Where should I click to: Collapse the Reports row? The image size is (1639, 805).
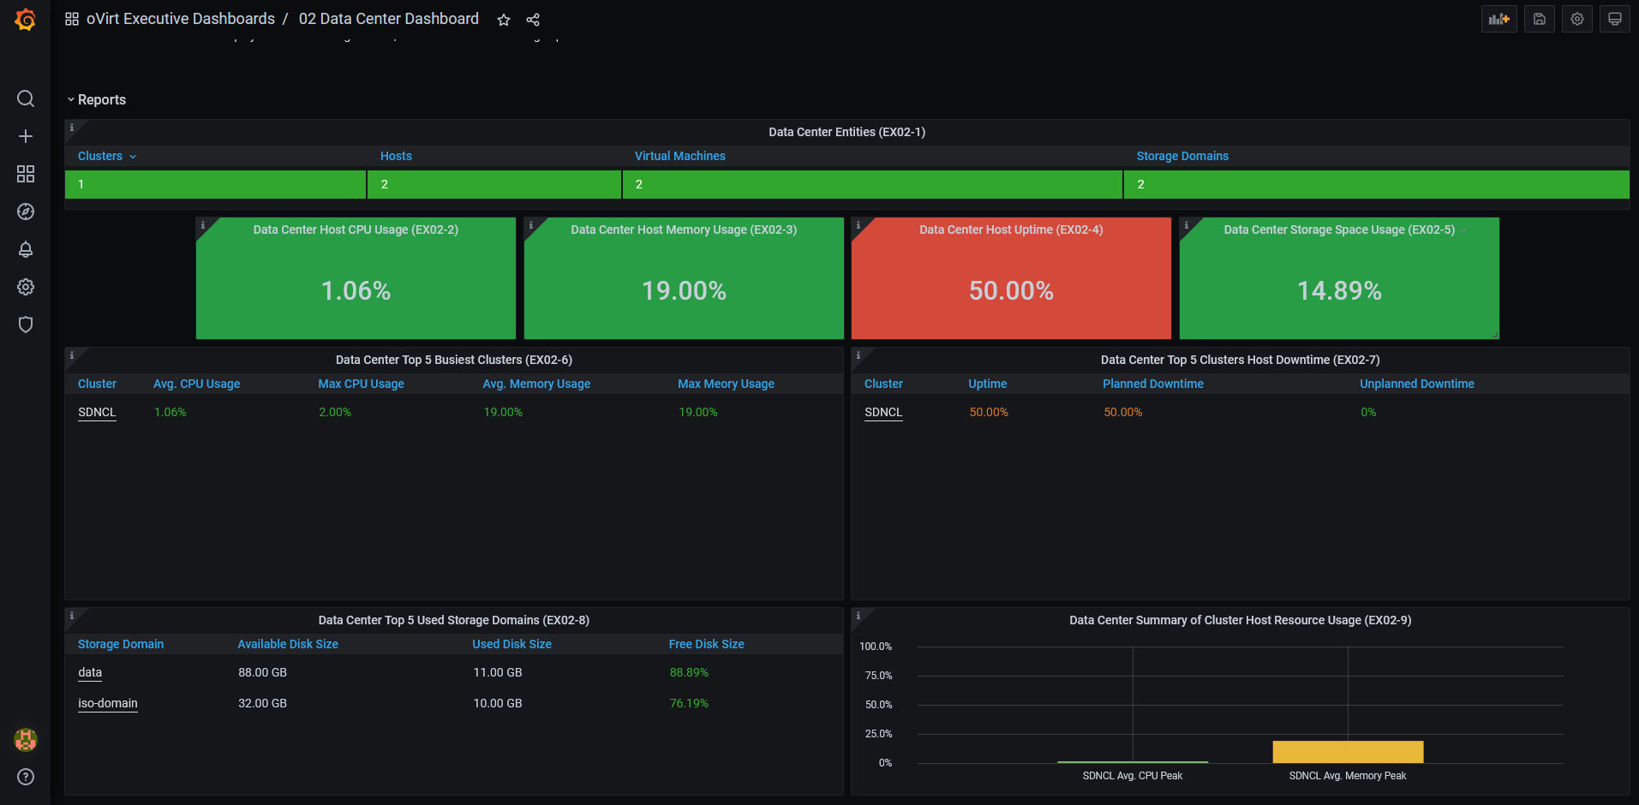[97, 99]
